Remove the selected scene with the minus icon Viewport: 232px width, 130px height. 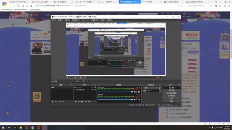56,102
